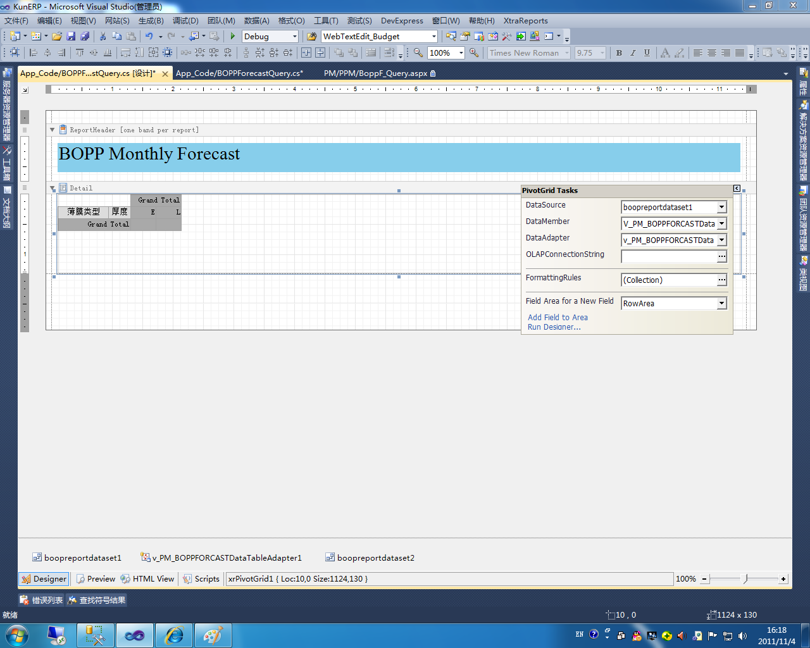The height and width of the screenshot is (648, 810).
Task: Click the Save All toolbar icon
Action: click(x=85, y=37)
